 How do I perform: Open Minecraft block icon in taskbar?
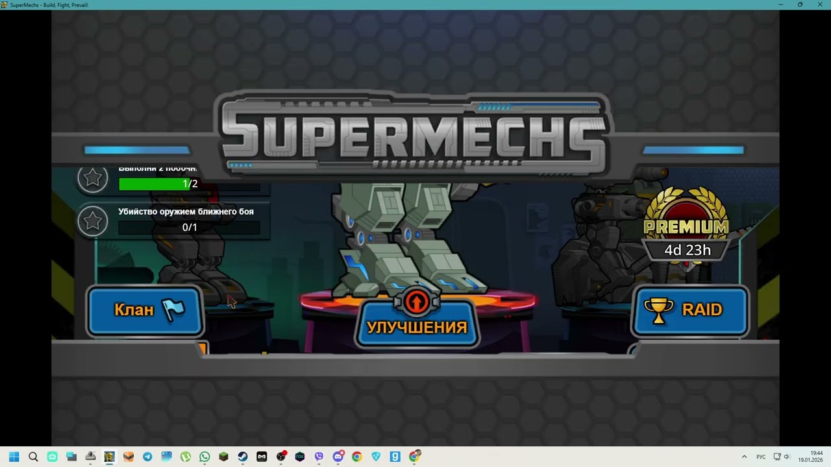point(223,457)
